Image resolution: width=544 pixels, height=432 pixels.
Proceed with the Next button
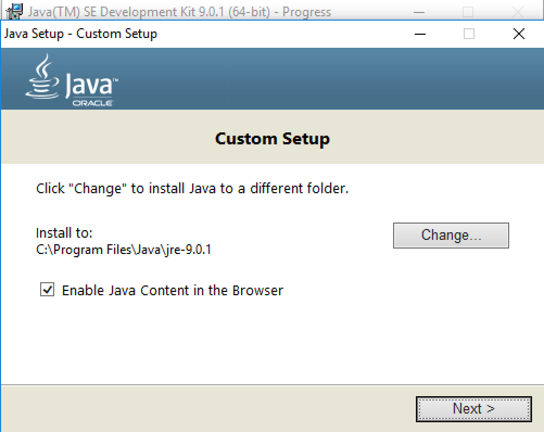(473, 409)
